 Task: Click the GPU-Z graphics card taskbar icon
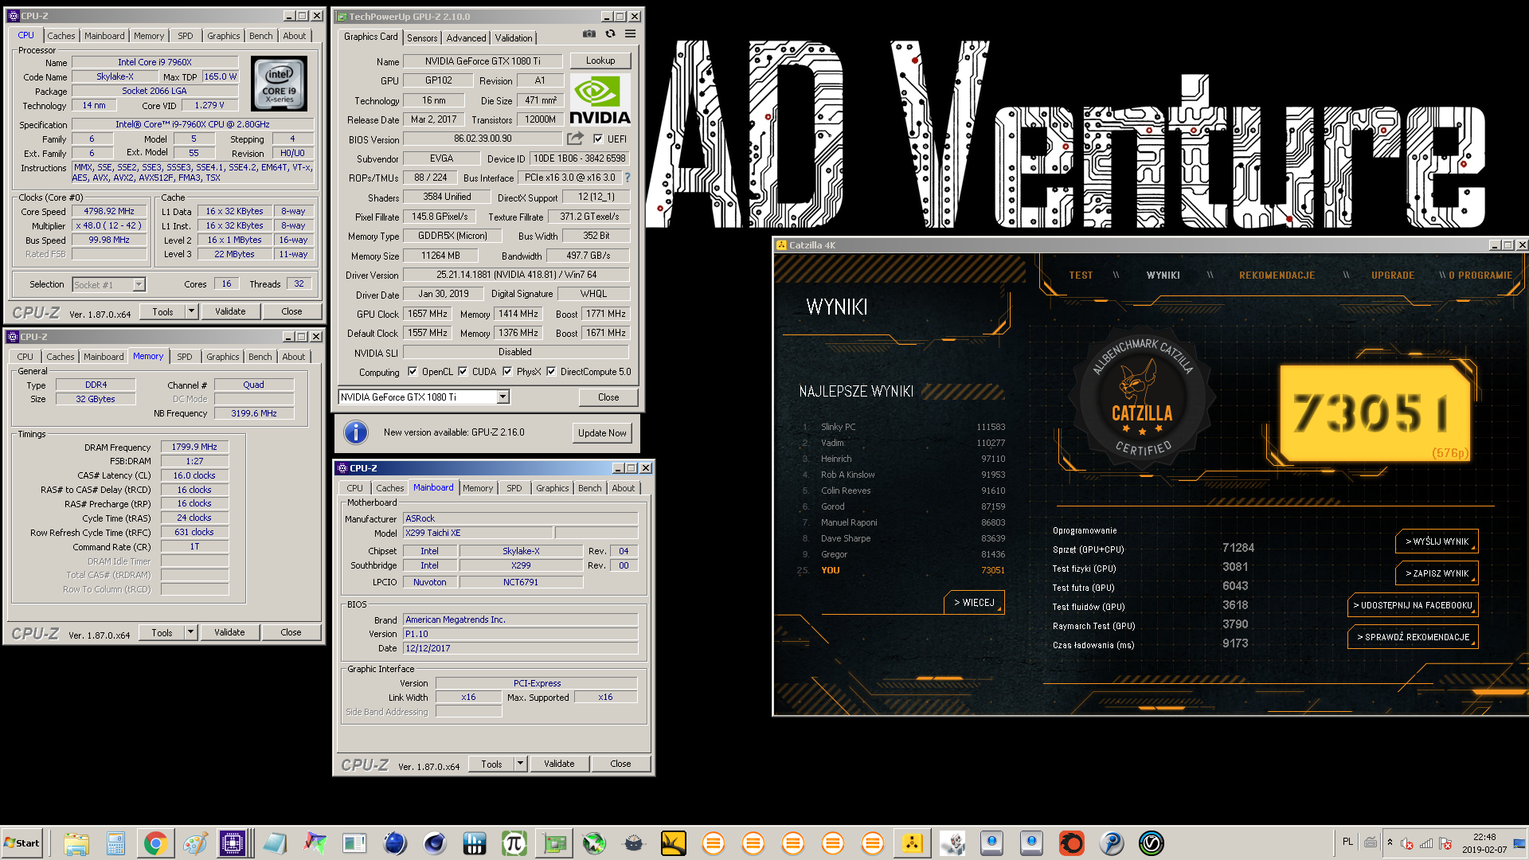(554, 843)
